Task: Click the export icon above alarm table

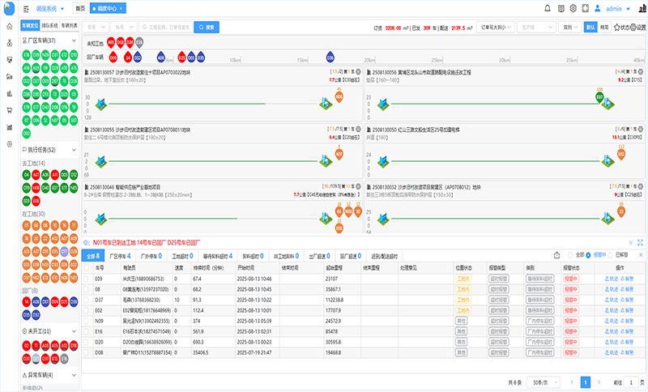Action: pyautogui.click(x=556, y=254)
